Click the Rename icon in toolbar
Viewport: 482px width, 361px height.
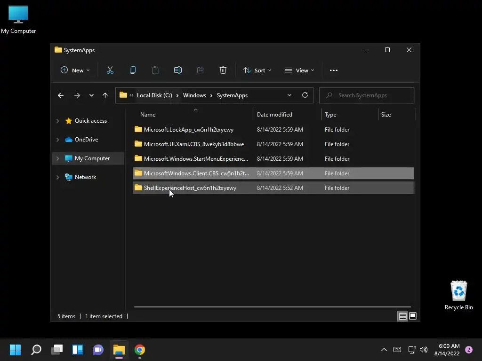coord(177,71)
